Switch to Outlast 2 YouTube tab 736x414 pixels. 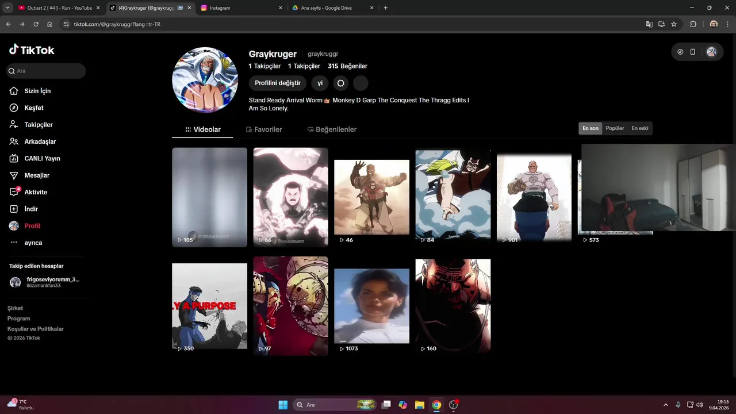click(x=59, y=8)
